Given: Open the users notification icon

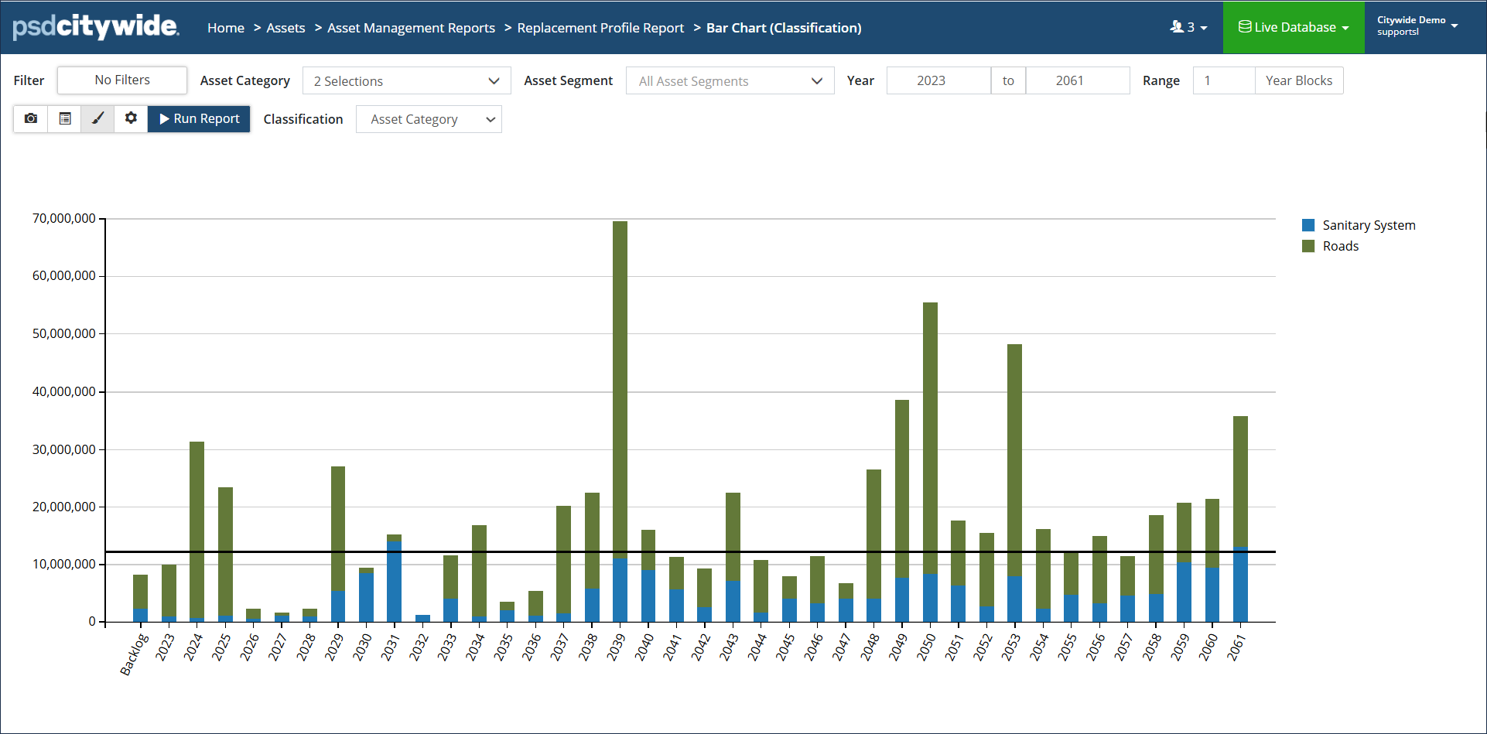Looking at the screenshot, I should (1188, 27).
